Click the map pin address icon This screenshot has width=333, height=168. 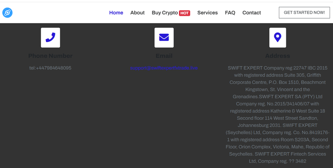278,37
